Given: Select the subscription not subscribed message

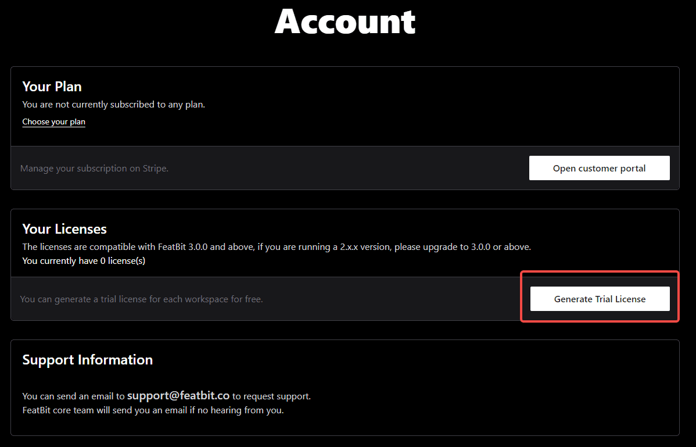Looking at the screenshot, I should coord(113,104).
